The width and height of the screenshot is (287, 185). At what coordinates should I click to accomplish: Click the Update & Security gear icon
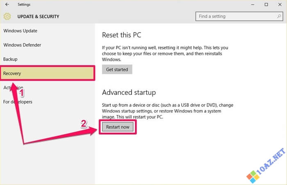coord(7,17)
